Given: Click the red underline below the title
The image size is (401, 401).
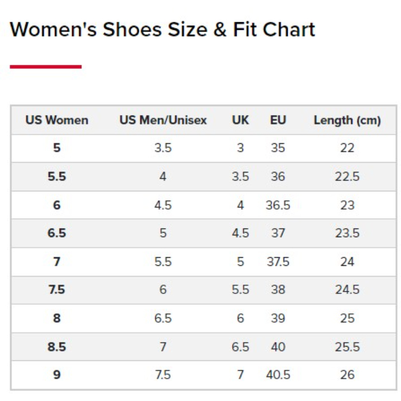Looking at the screenshot, I should (x=46, y=67).
